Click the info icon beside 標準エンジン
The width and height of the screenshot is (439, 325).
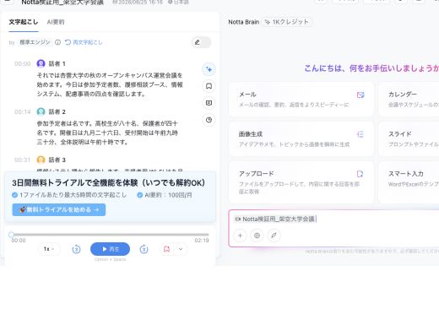(x=57, y=42)
